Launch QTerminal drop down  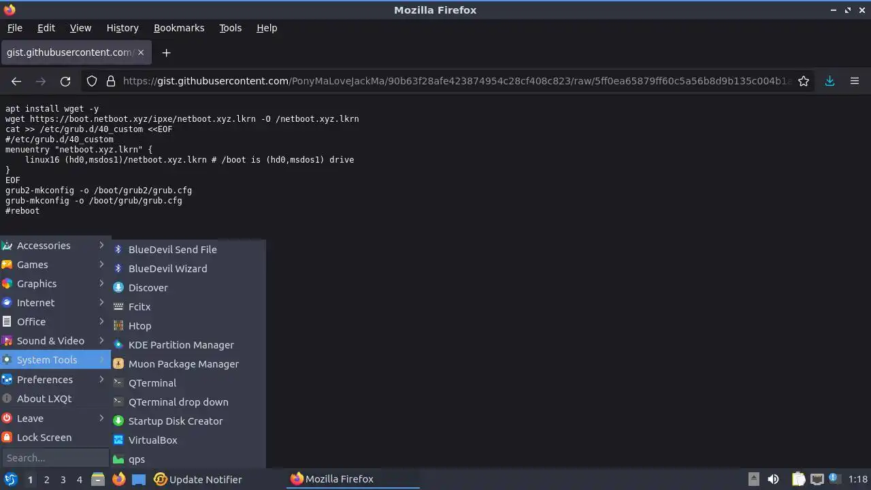pyautogui.click(x=188, y=402)
